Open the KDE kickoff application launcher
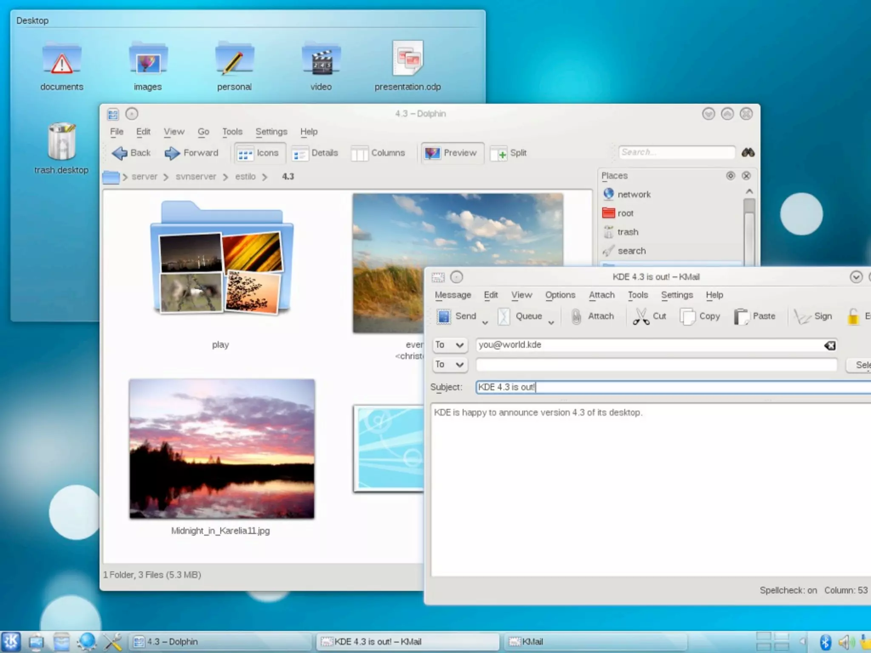Image resolution: width=871 pixels, height=653 pixels. [11, 642]
